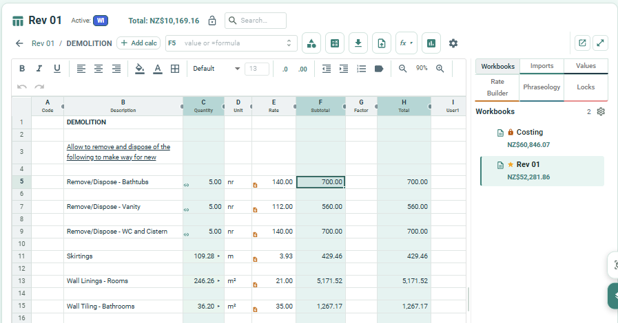Open the Default font style dropdown
Viewport: 618px width, 323px height.
[x=216, y=69]
